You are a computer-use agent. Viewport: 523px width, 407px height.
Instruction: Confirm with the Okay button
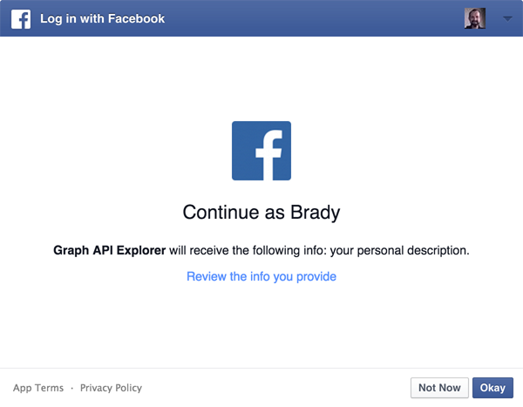492,388
